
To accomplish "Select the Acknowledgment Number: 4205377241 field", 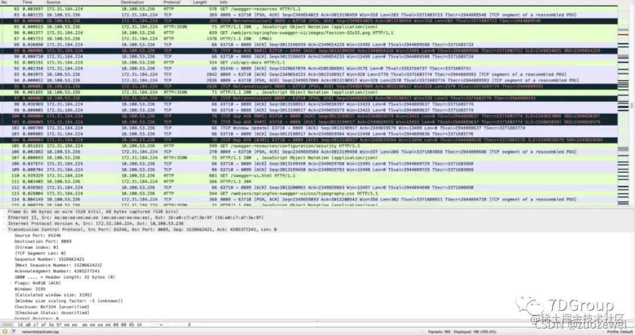I will 57,271.
